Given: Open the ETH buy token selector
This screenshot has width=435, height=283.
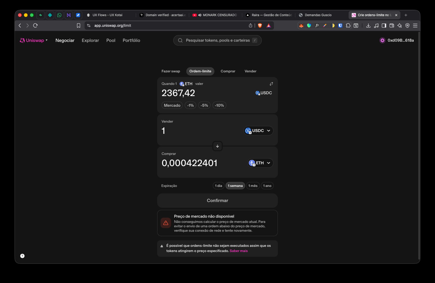Looking at the screenshot, I should pyautogui.click(x=260, y=163).
